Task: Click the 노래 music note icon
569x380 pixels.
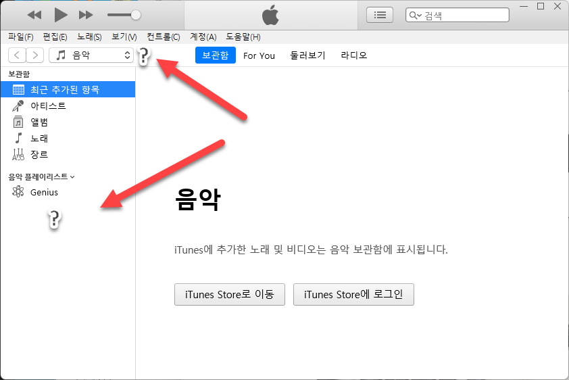Action: (18, 139)
